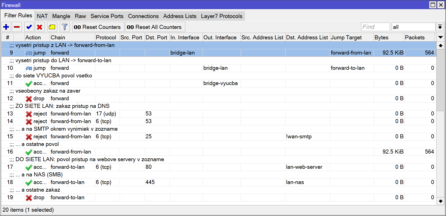Click the scrollbar down arrow
The width and height of the screenshot is (446, 216).
pyautogui.click(x=441, y=201)
